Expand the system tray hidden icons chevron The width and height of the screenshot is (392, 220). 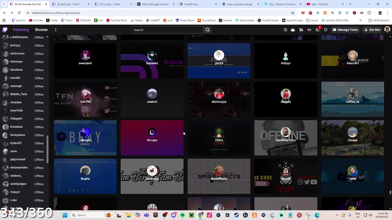337,215
